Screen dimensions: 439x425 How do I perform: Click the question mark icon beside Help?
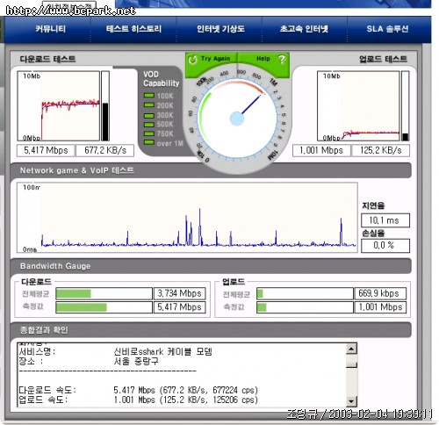coord(282,60)
